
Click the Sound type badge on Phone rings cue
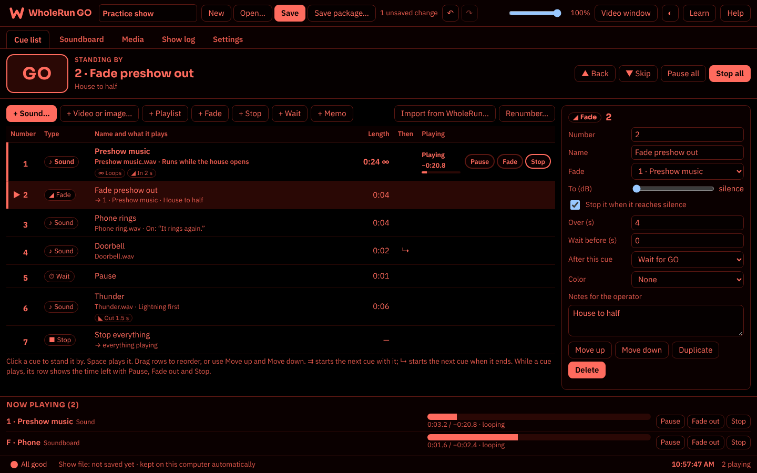coord(62,223)
